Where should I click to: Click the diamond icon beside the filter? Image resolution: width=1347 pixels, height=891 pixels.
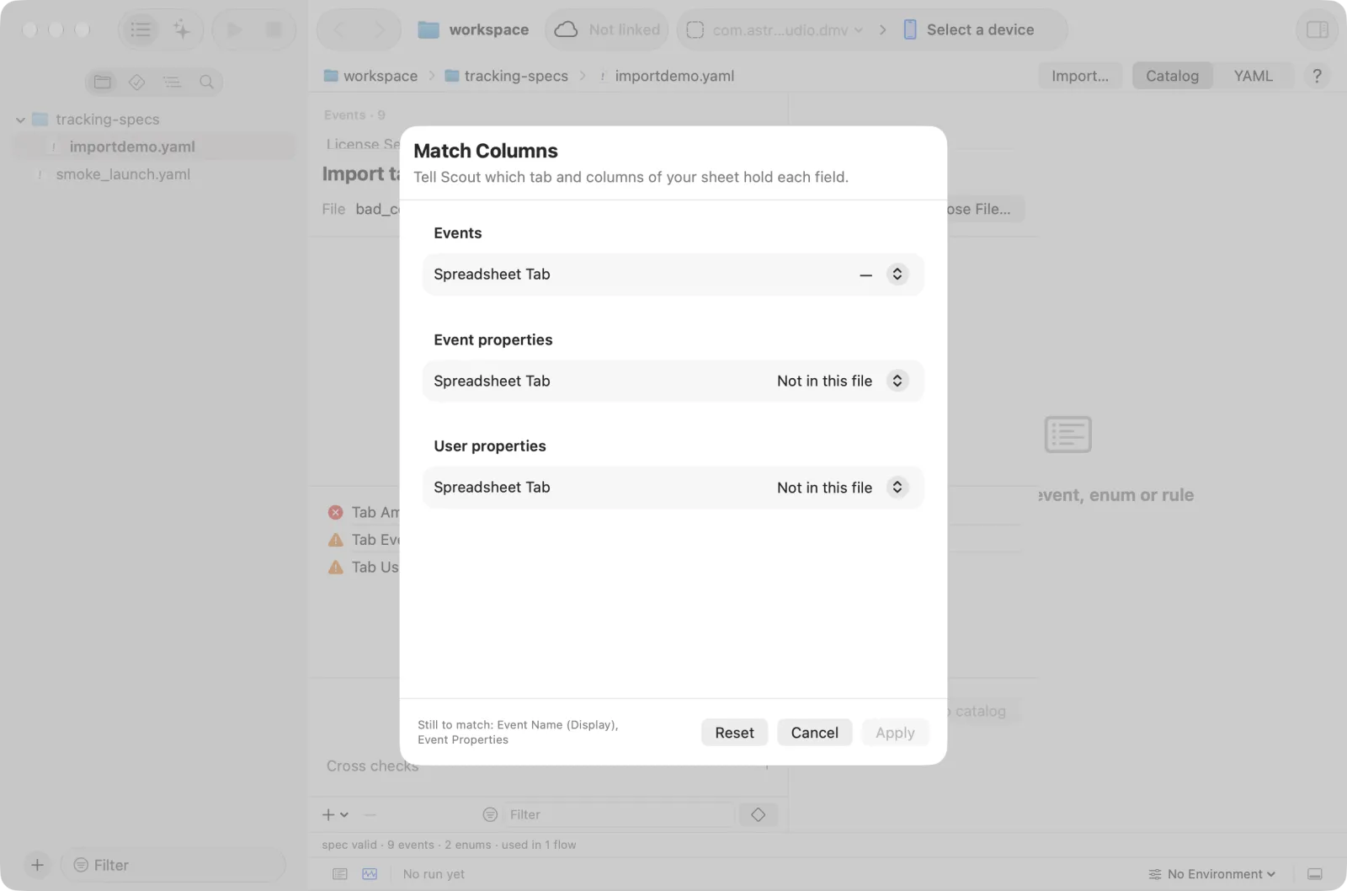coord(758,814)
